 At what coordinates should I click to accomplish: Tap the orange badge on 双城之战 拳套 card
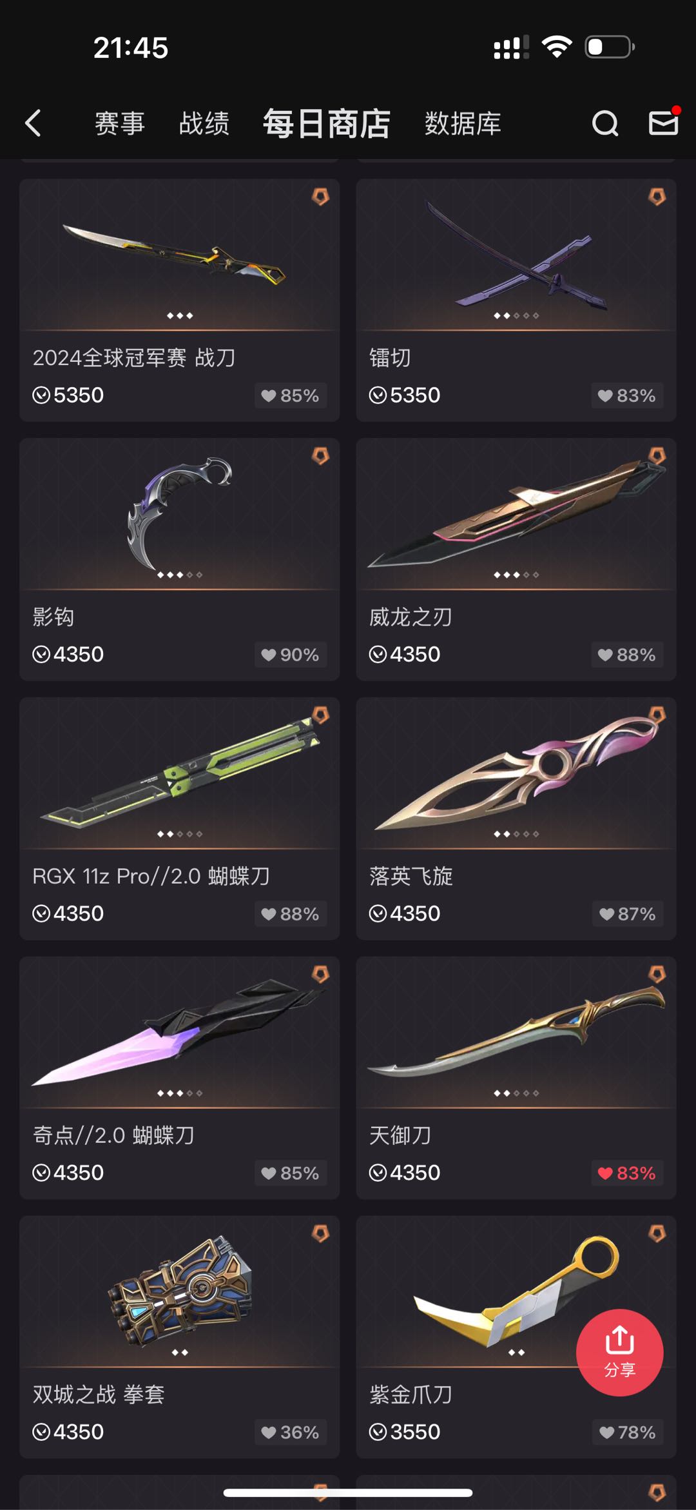pyautogui.click(x=320, y=1234)
